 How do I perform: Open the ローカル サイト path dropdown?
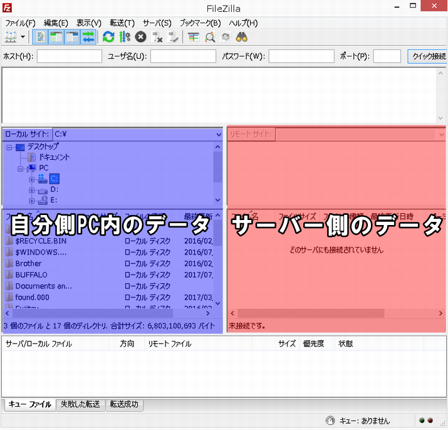[x=219, y=134]
